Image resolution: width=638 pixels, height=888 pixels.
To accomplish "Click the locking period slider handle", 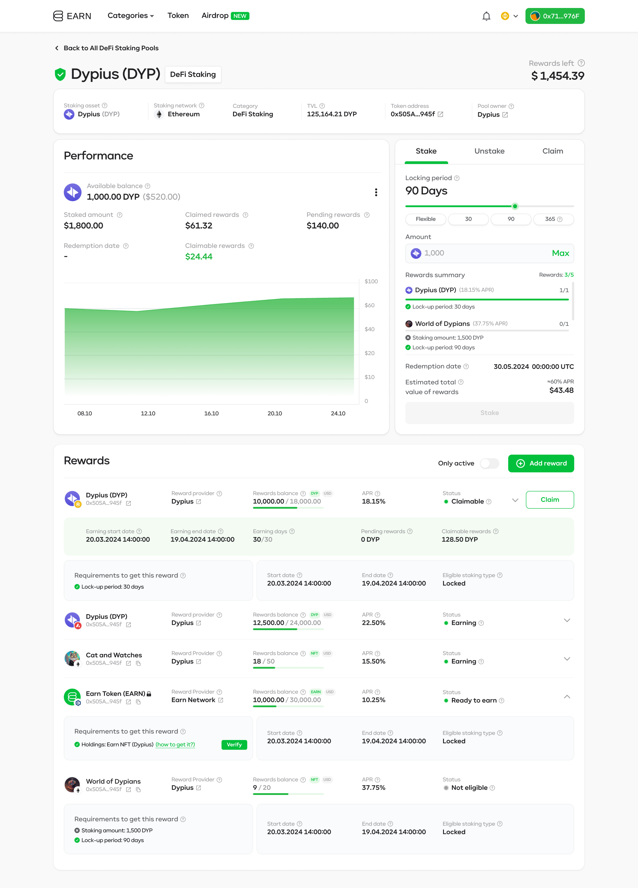I will [x=515, y=206].
